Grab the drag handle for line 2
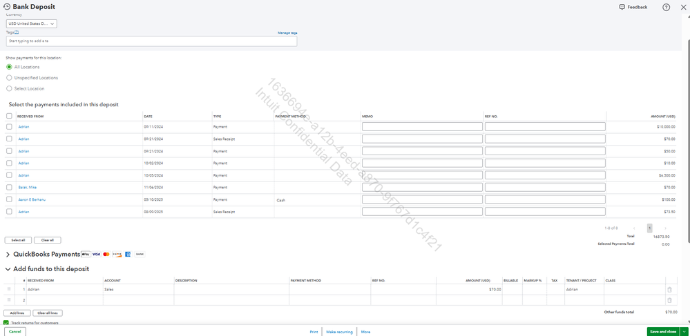This screenshot has width=690, height=336. click(x=9, y=299)
